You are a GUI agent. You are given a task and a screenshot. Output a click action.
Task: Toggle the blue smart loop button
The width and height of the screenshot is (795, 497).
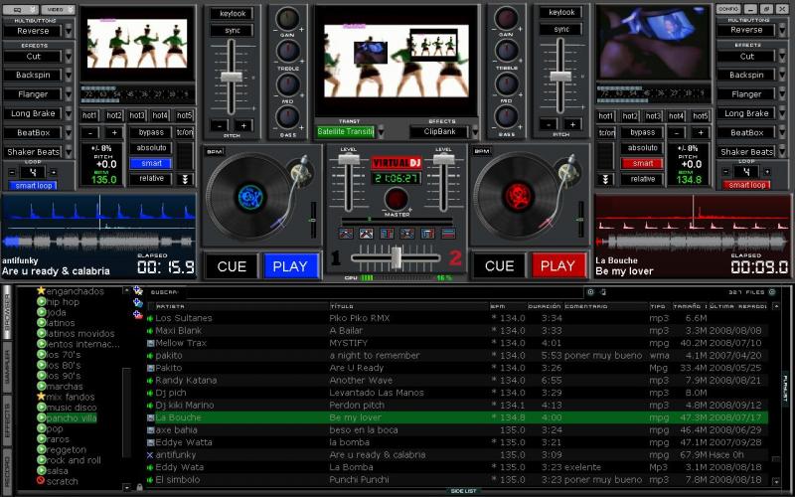(x=33, y=186)
